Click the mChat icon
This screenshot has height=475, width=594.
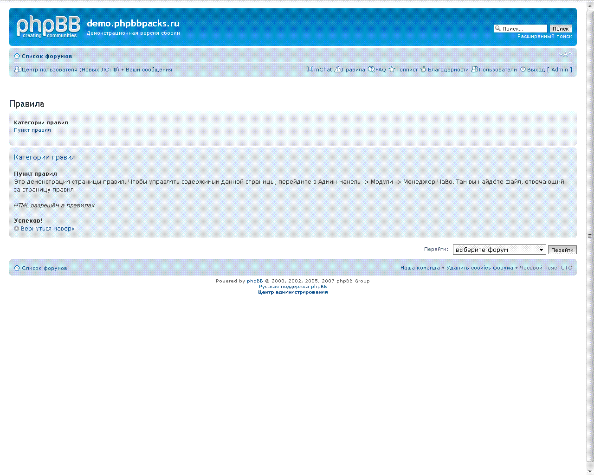310,69
